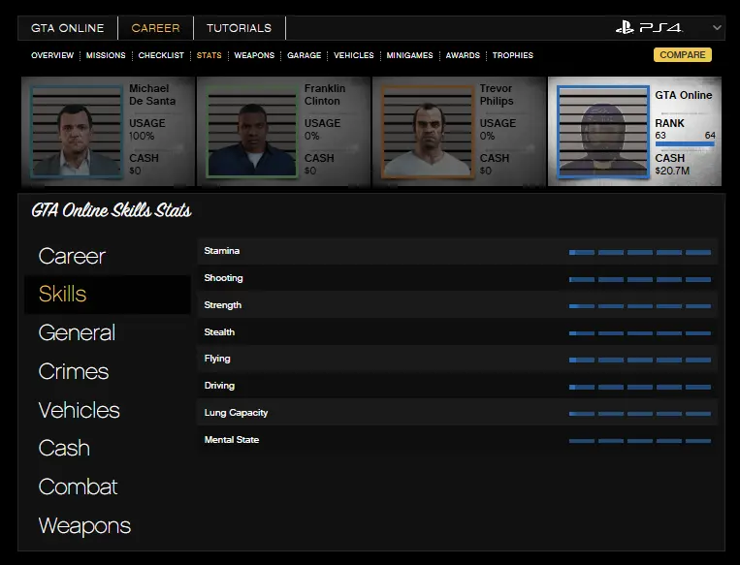Click Michael De Santa's mugshot portrait
Image resolution: width=740 pixels, height=565 pixels.
(x=78, y=133)
